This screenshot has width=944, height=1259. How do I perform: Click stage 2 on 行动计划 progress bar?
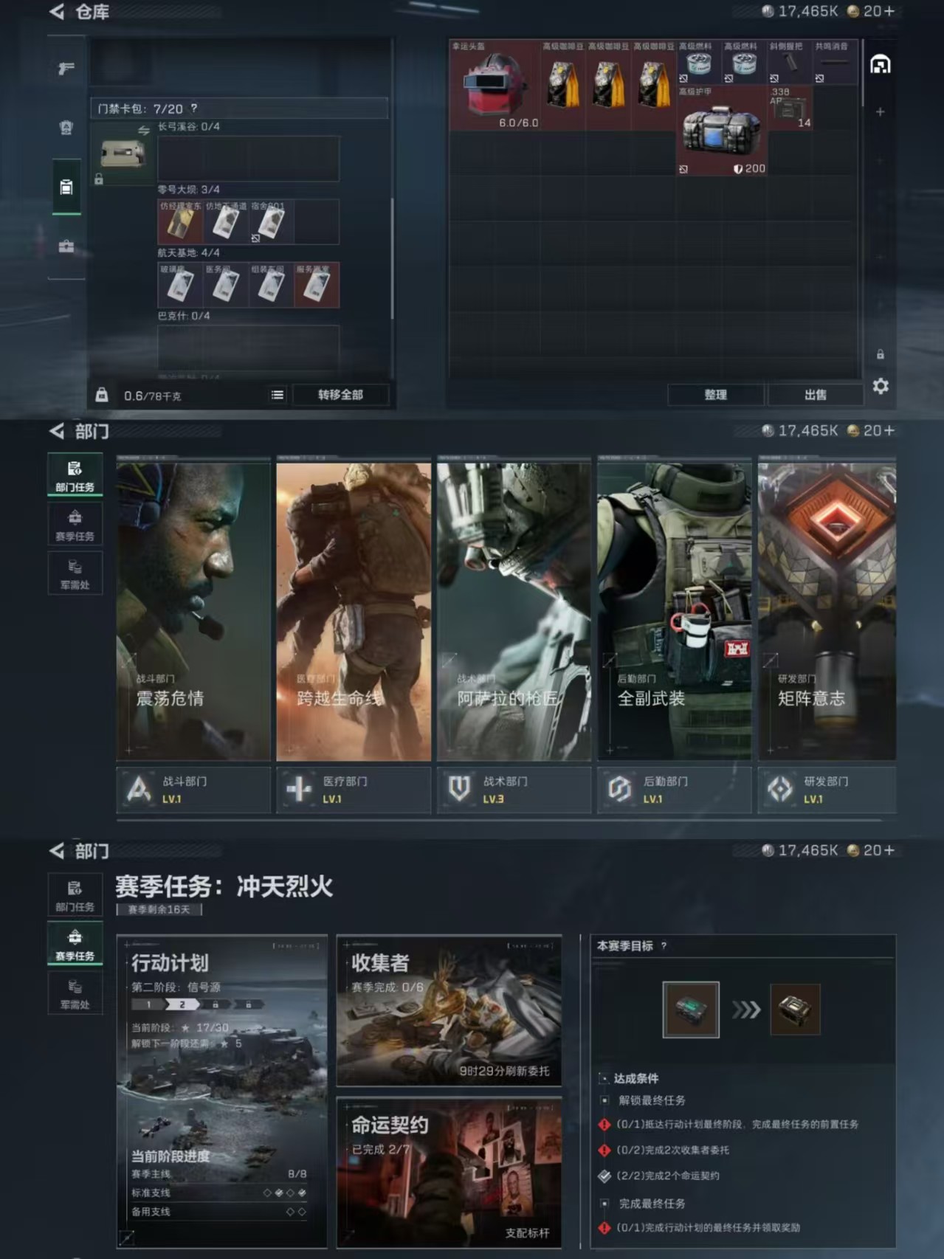[182, 1004]
